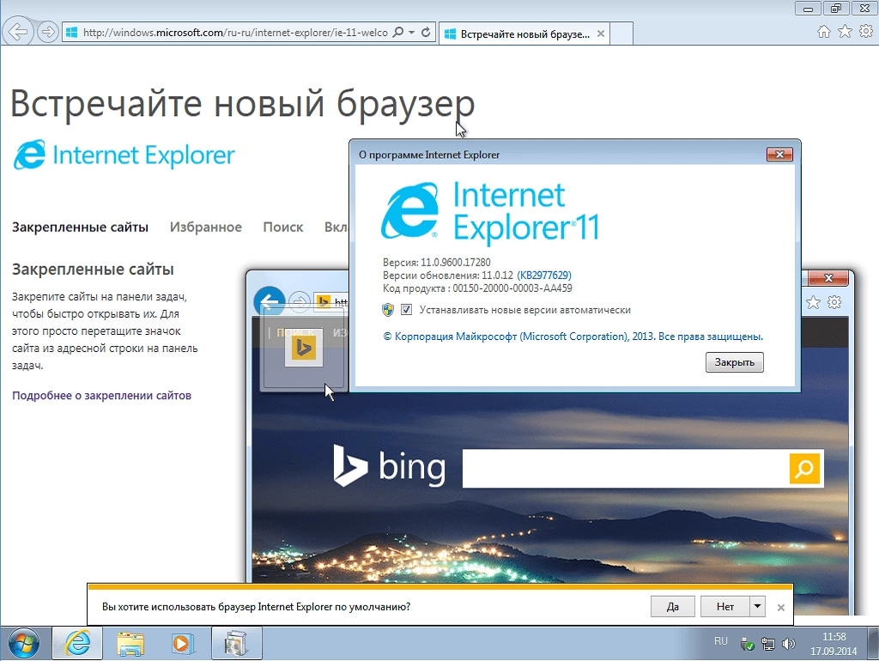
Task: Open a new blank tab
Action: point(621,33)
